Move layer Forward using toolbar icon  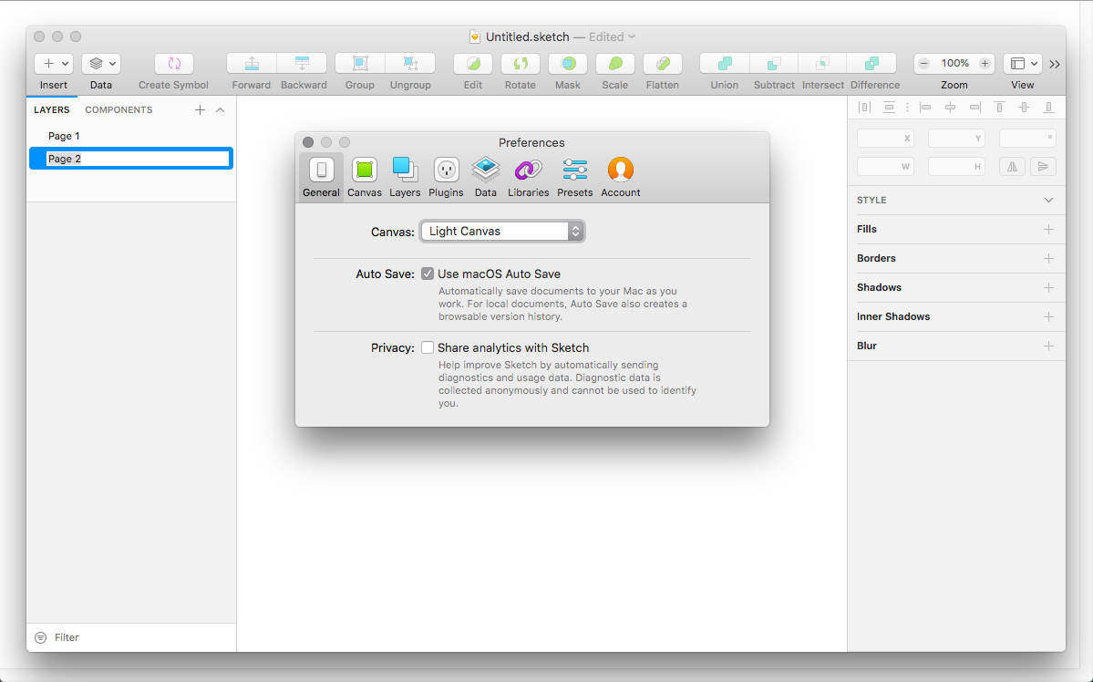tap(252, 64)
